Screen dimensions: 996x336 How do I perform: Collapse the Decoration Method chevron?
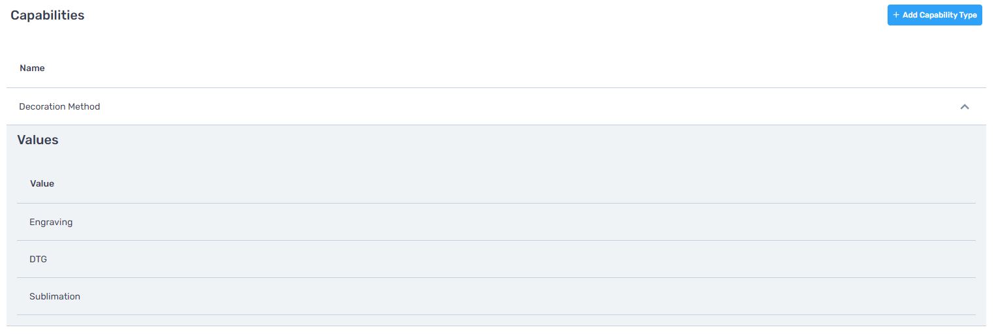[x=965, y=106]
